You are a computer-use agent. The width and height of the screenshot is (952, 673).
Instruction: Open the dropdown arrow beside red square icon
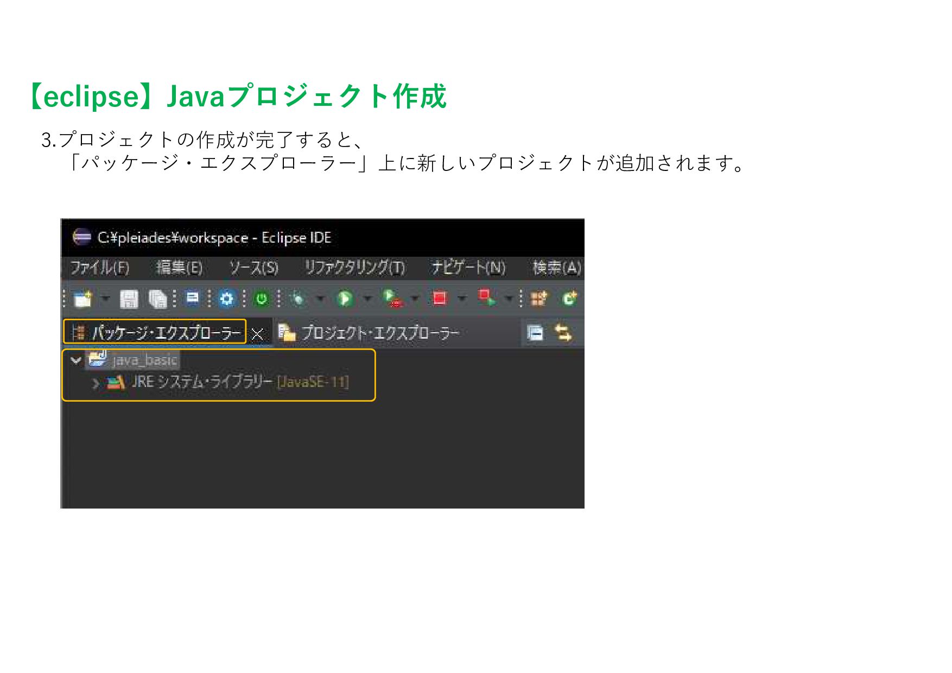[462, 298]
